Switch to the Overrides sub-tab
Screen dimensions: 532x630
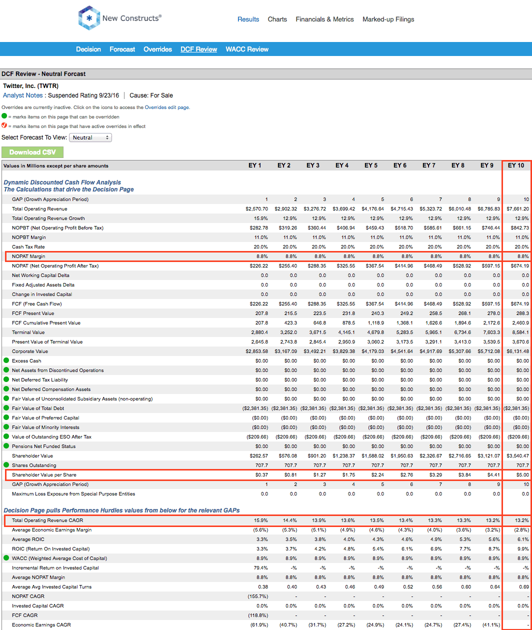(x=157, y=49)
